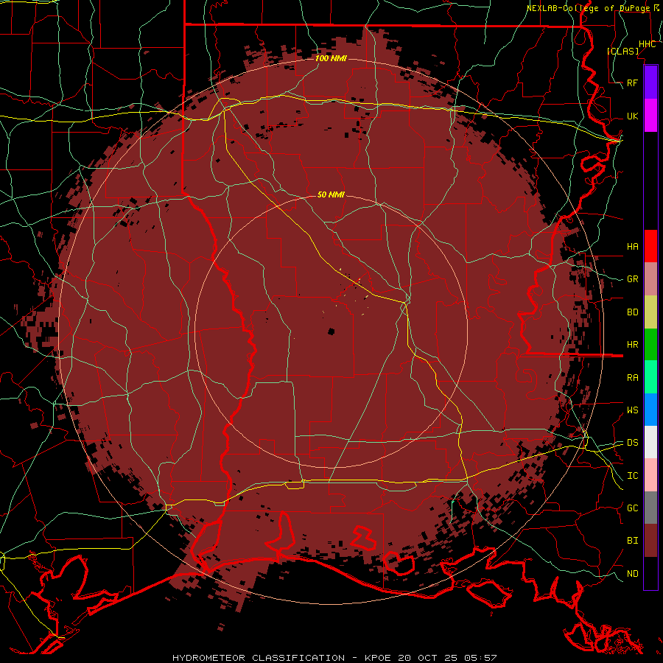Screen dimensions: 663x663
Task: Click the 'KPOE' station identifier in caption
Action: pyautogui.click(x=378, y=658)
